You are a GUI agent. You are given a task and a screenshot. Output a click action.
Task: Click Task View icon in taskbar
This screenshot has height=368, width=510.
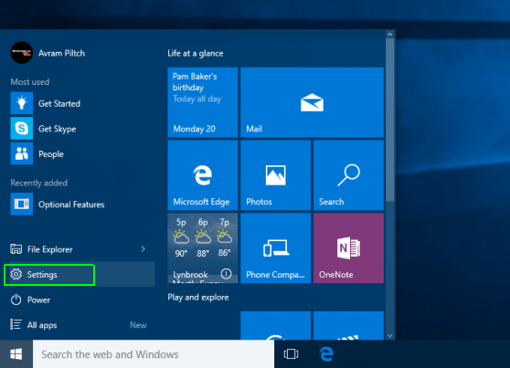tap(291, 354)
